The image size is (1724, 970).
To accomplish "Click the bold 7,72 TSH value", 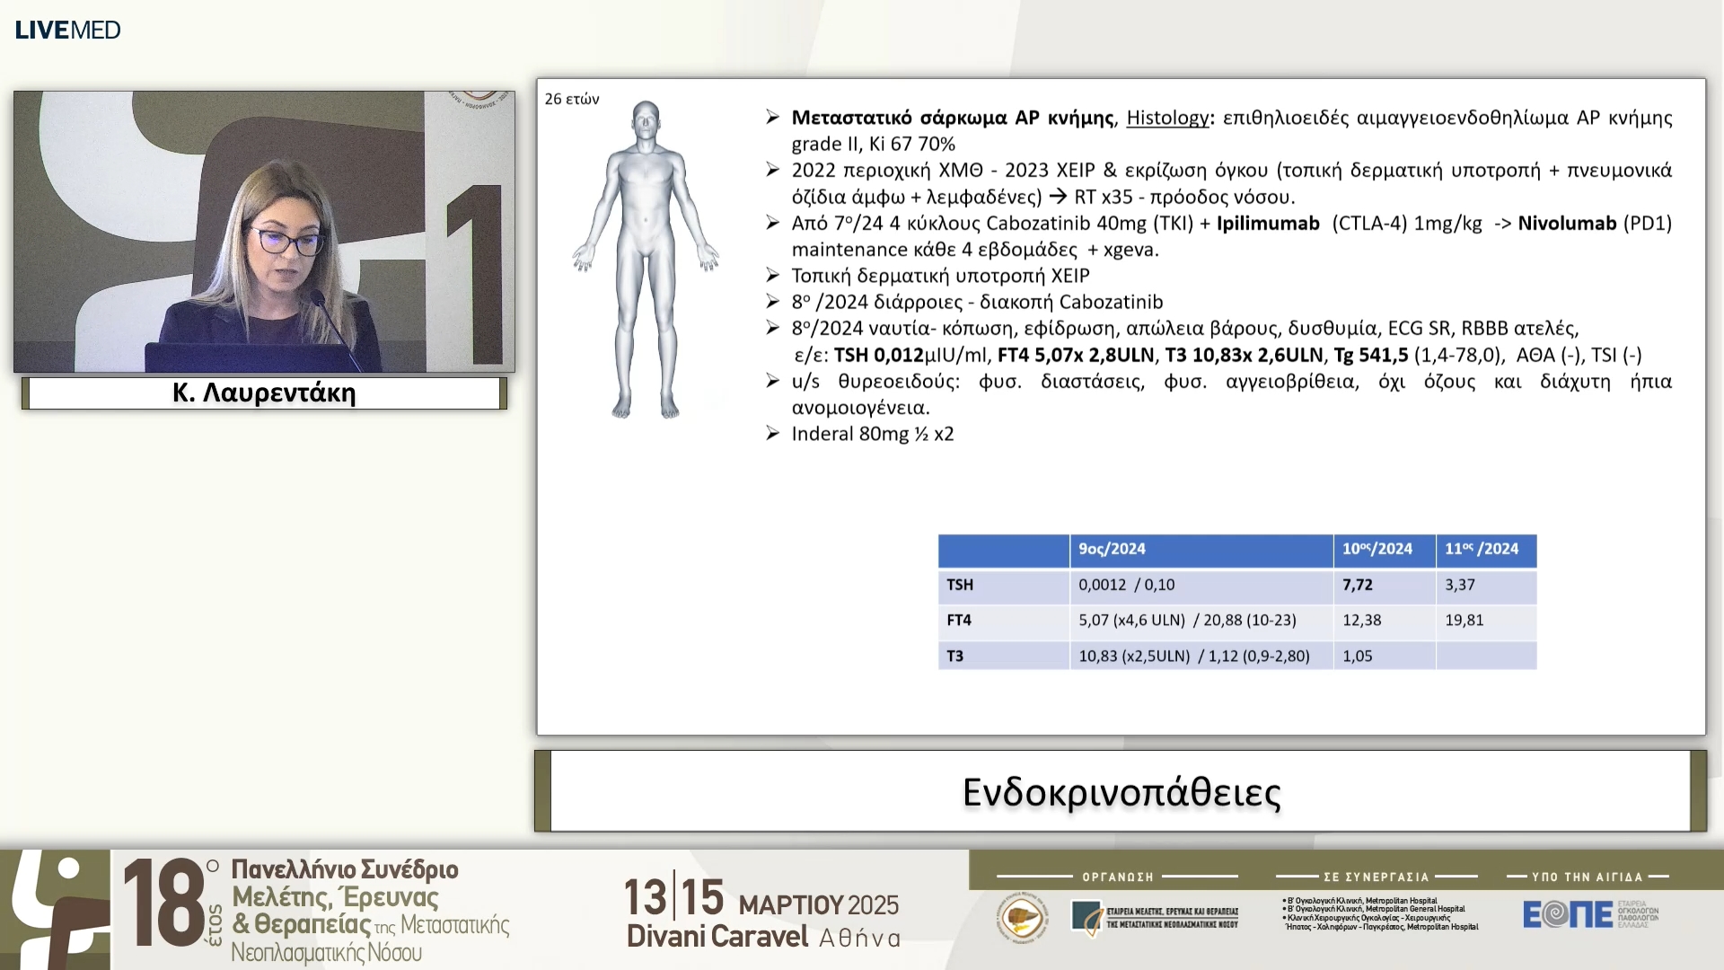I will pyautogui.click(x=1358, y=586).
